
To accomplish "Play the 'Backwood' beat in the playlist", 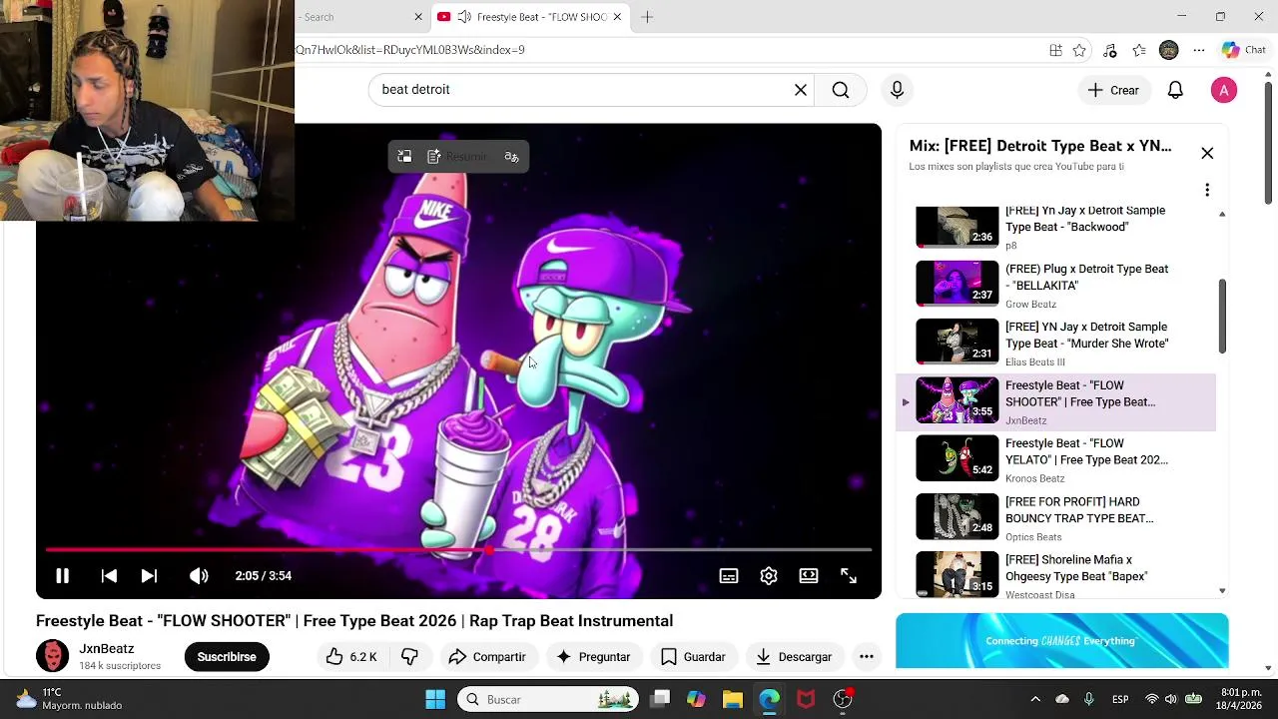I will 1056,227.
